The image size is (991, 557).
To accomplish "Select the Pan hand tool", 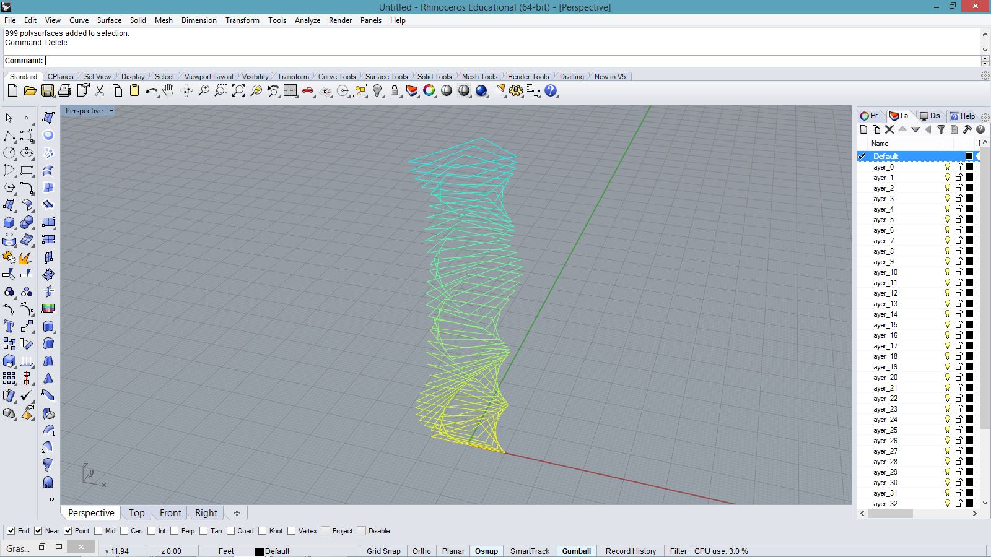I will coord(168,91).
